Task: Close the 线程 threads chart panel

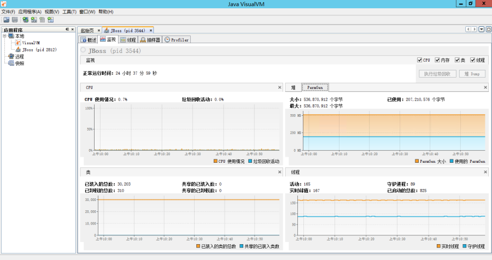Action: [x=485, y=172]
